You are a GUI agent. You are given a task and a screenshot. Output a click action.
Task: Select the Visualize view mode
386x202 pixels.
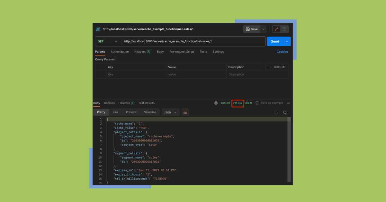[150, 112]
